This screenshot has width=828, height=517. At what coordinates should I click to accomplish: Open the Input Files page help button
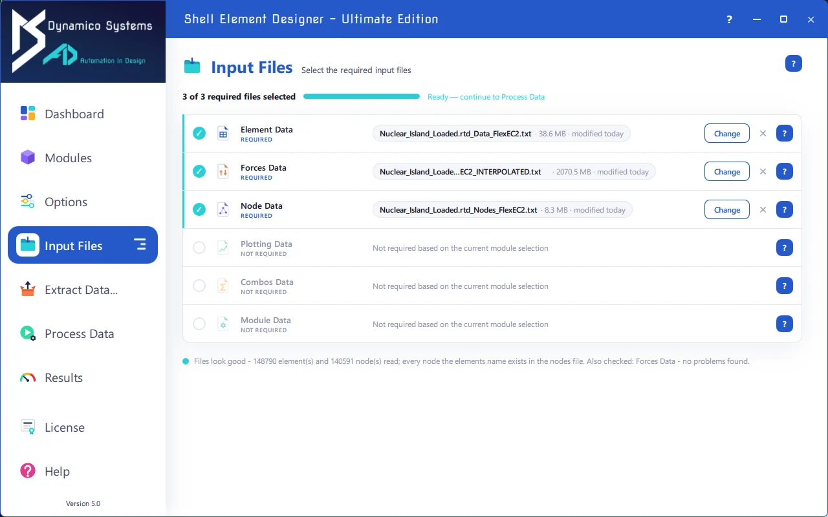point(793,63)
